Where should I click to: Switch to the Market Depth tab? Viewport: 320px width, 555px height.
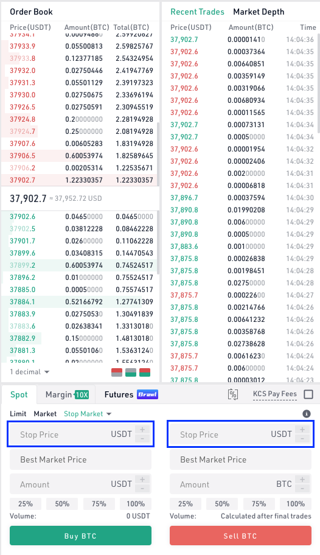point(259,12)
